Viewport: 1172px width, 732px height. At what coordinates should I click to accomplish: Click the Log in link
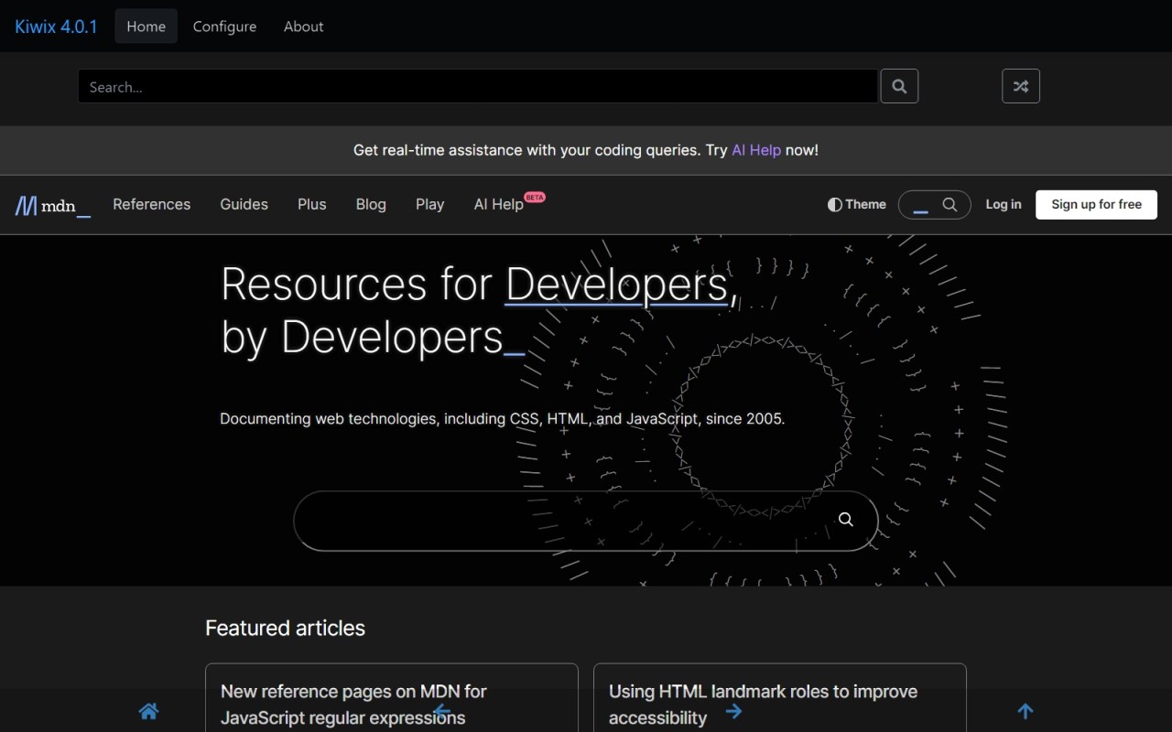coord(1004,205)
